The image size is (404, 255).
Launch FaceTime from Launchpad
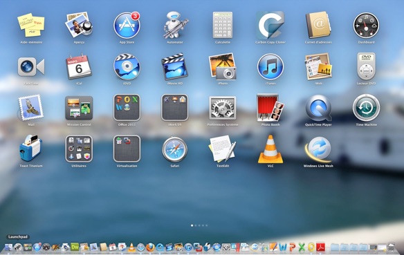click(31, 67)
